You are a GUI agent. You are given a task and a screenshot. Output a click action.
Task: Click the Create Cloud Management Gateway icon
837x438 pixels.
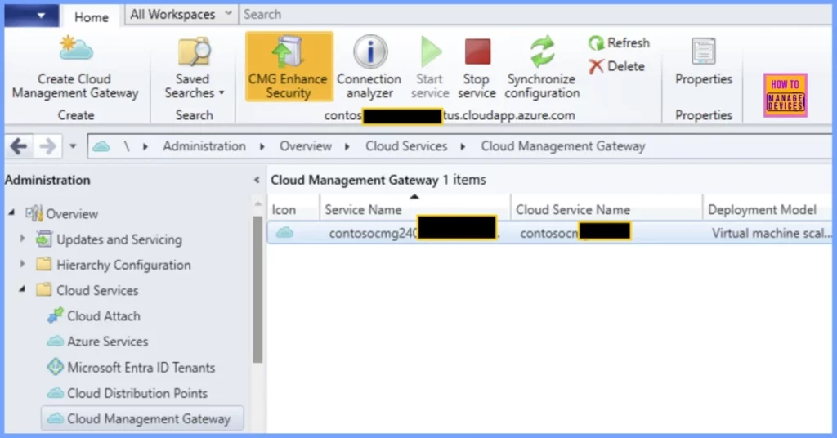76,50
